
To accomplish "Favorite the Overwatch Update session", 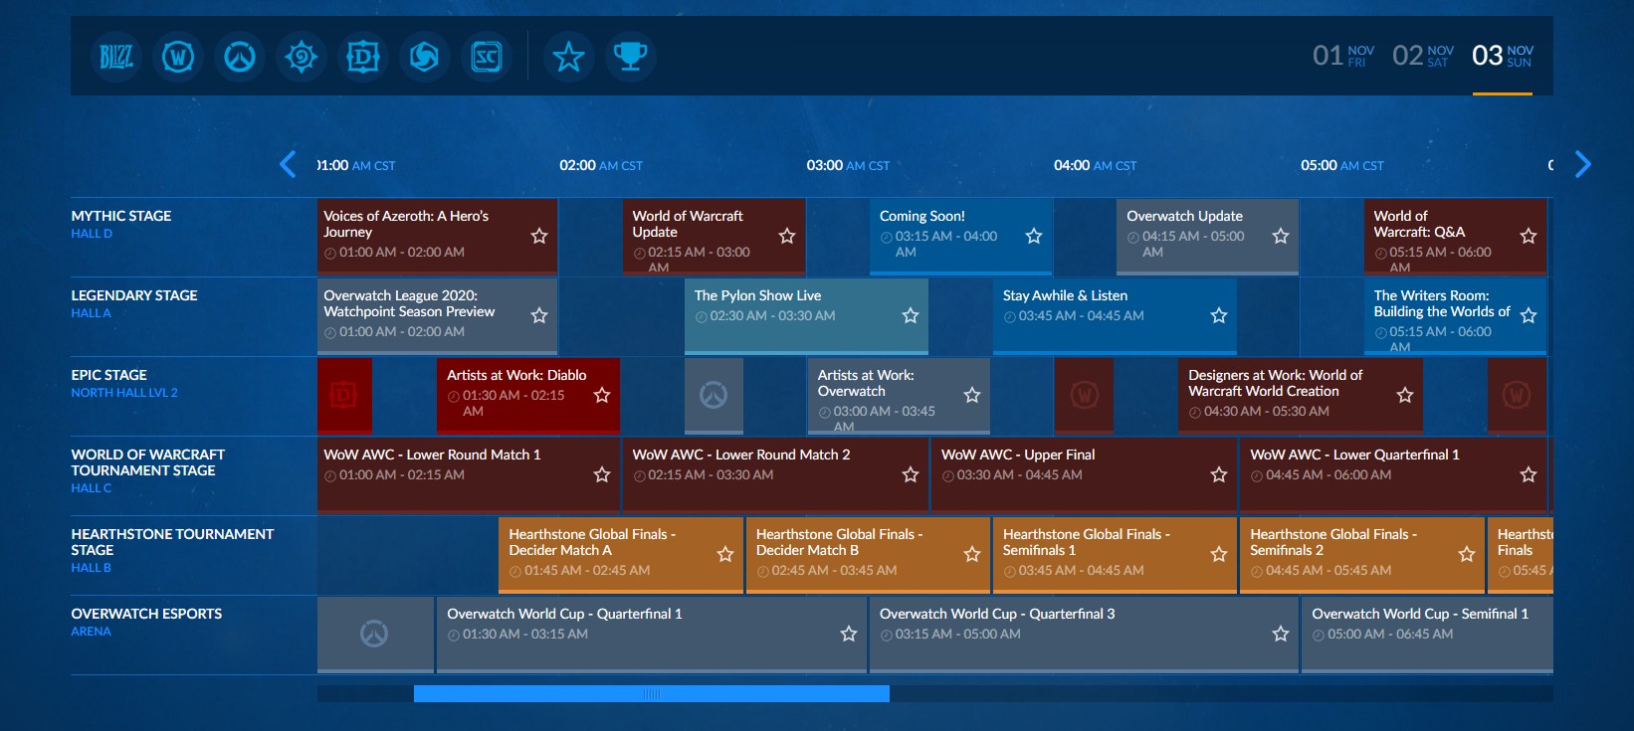I will click(x=1281, y=237).
